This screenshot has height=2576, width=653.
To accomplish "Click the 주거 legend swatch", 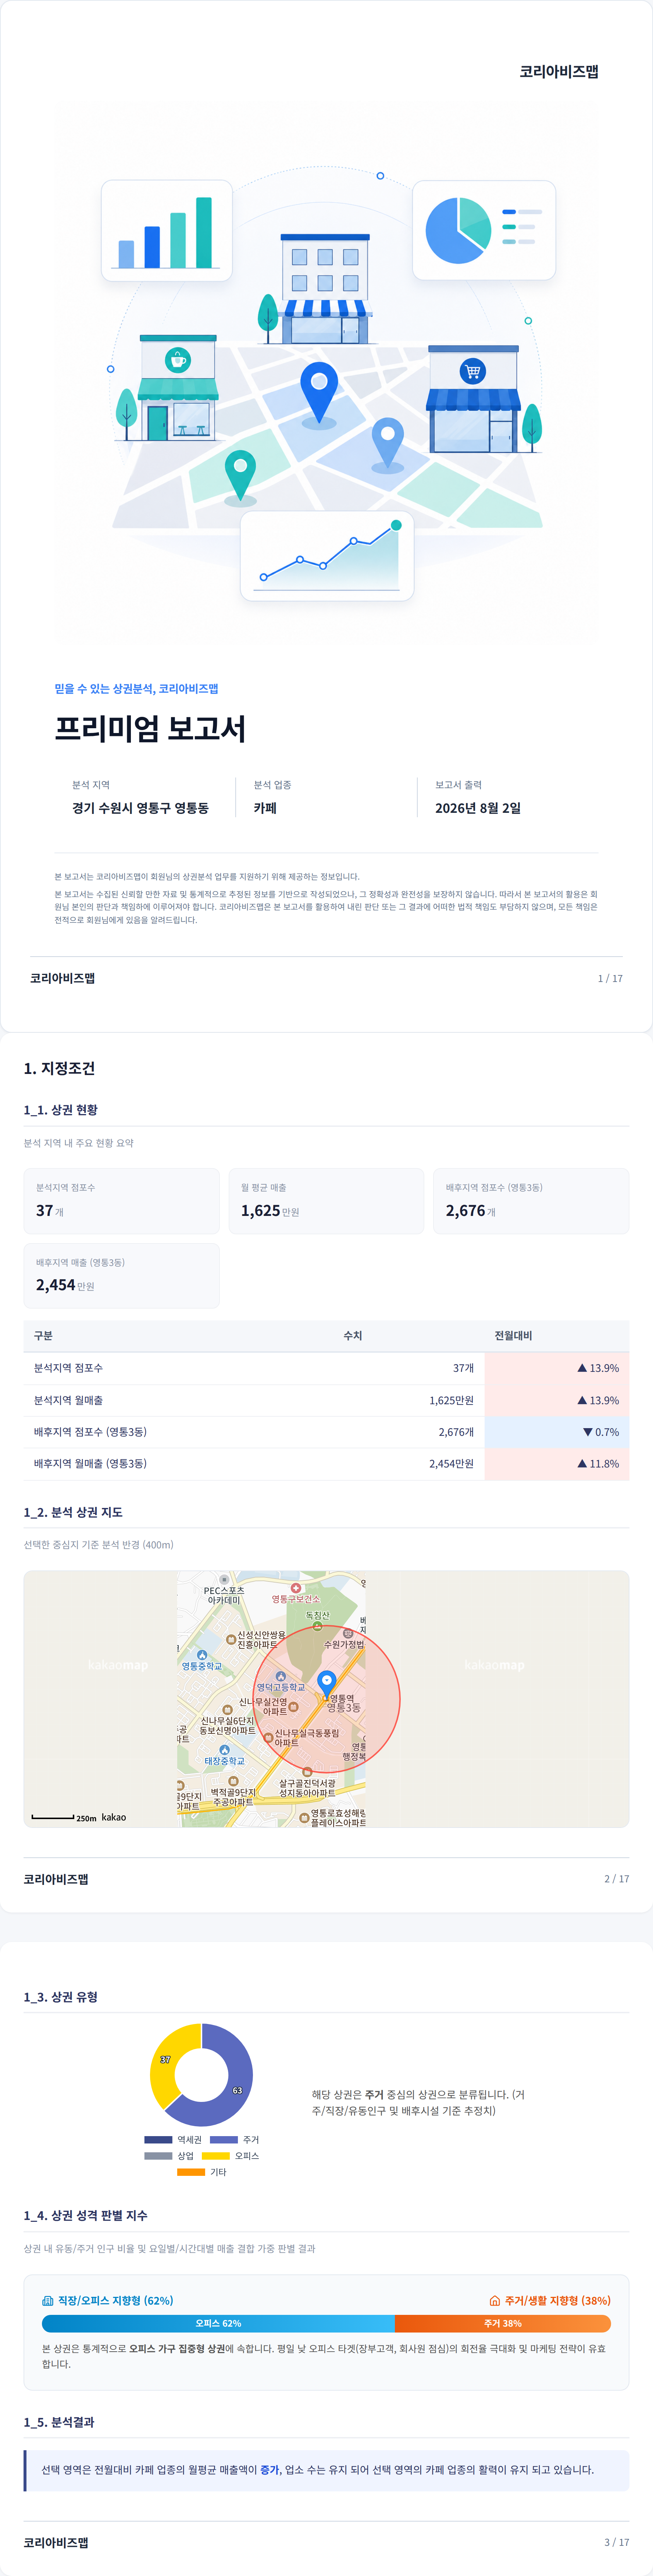I will pos(224,2140).
